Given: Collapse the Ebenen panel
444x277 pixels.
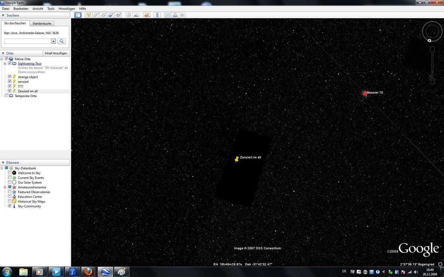Looking at the screenshot, I should tap(3, 163).
